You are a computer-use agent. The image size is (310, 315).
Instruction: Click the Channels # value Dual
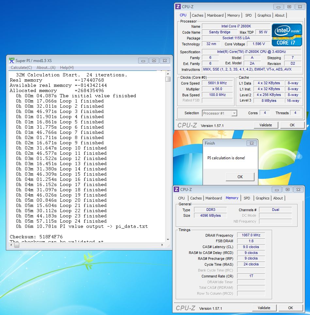pyautogui.click(x=275, y=210)
